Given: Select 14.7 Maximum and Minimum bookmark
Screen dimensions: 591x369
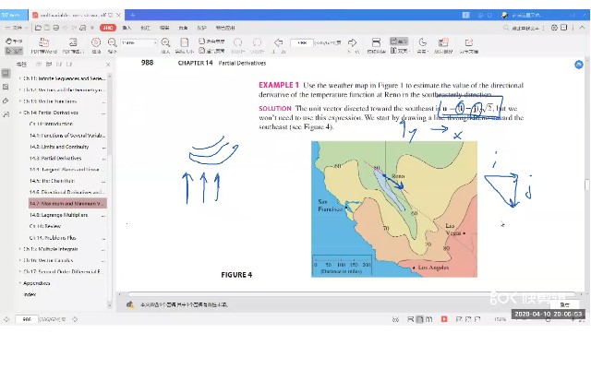Looking at the screenshot, I should [67, 204].
